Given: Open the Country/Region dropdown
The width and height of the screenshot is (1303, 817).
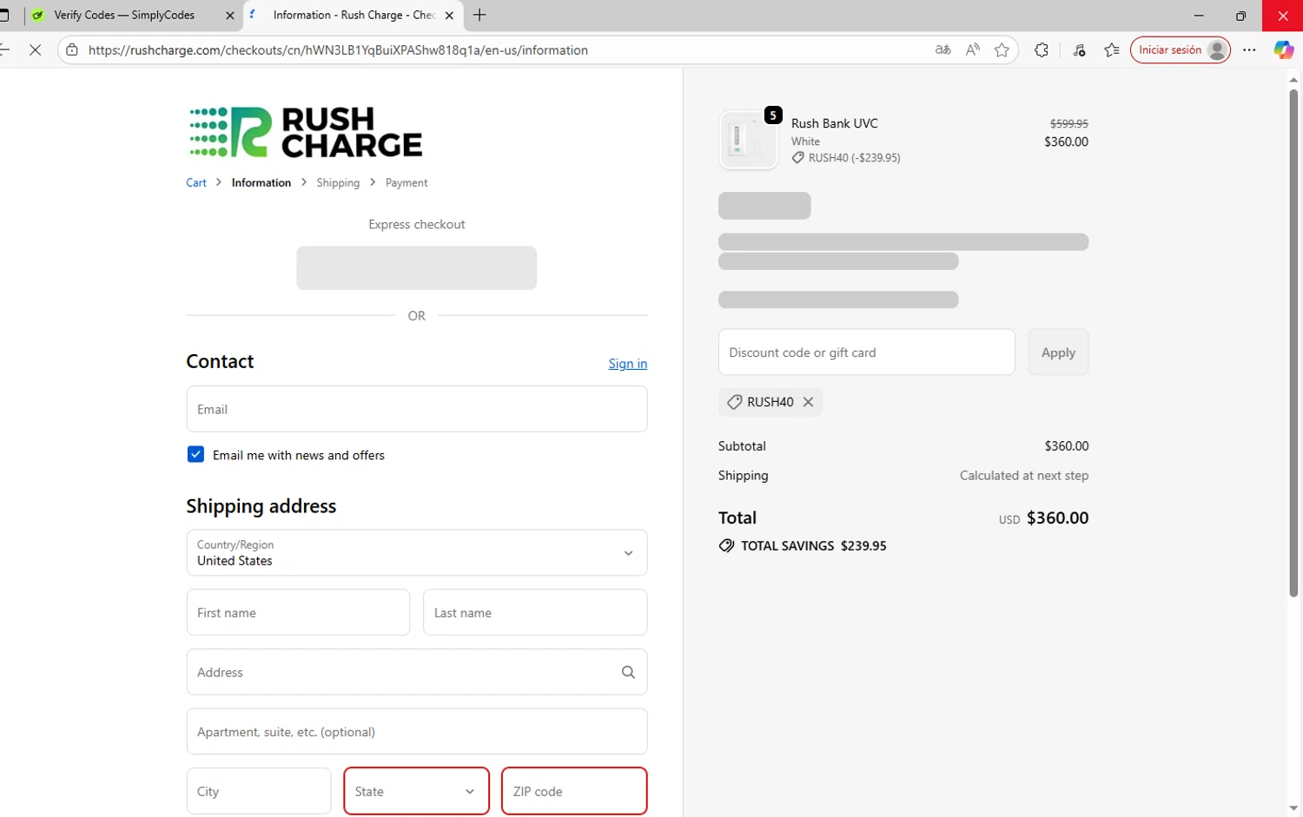Looking at the screenshot, I should pos(417,553).
